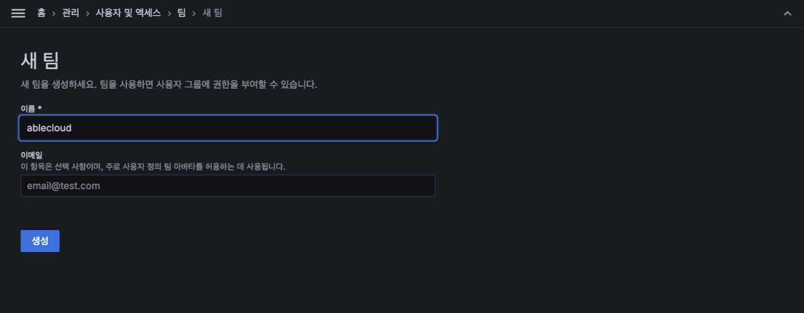Screen dimensions: 804x313
Task: Go to 홈 in the breadcrumb
Action: [x=41, y=13]
